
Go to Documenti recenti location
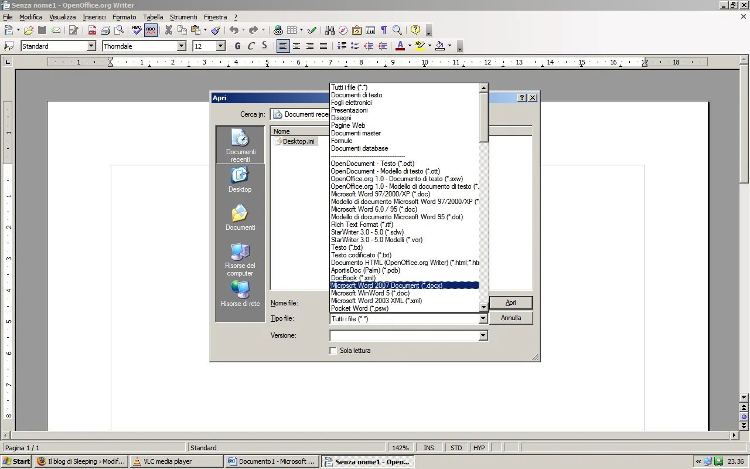pyautogui.click(x=240, y=145)
